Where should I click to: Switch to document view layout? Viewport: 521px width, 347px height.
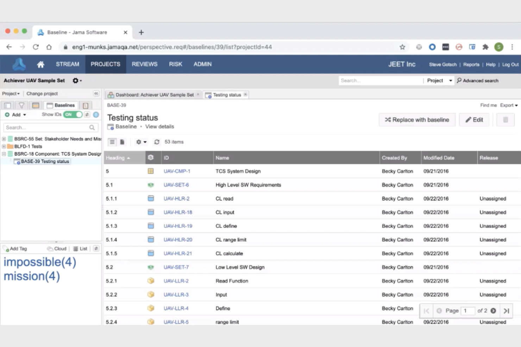pyautogui.click(x=122, y=142)
